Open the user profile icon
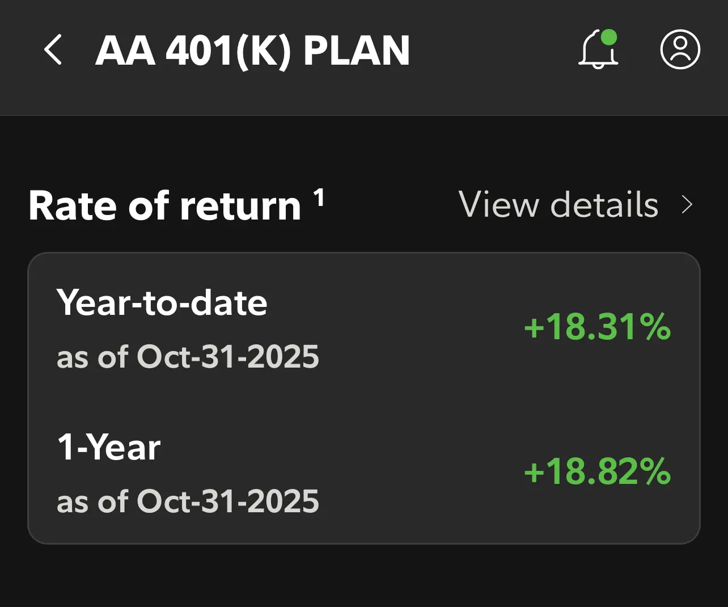Viewport: 728px width, 607px height. (x=680, y=50)
